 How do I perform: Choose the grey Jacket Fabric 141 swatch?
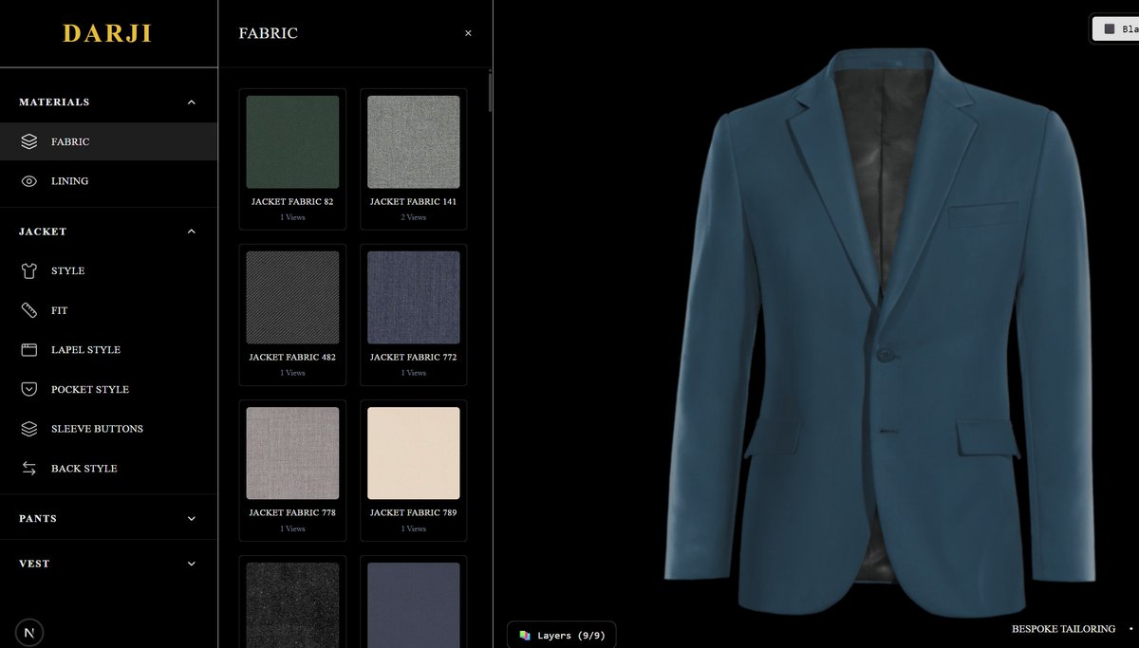(414, 141)
